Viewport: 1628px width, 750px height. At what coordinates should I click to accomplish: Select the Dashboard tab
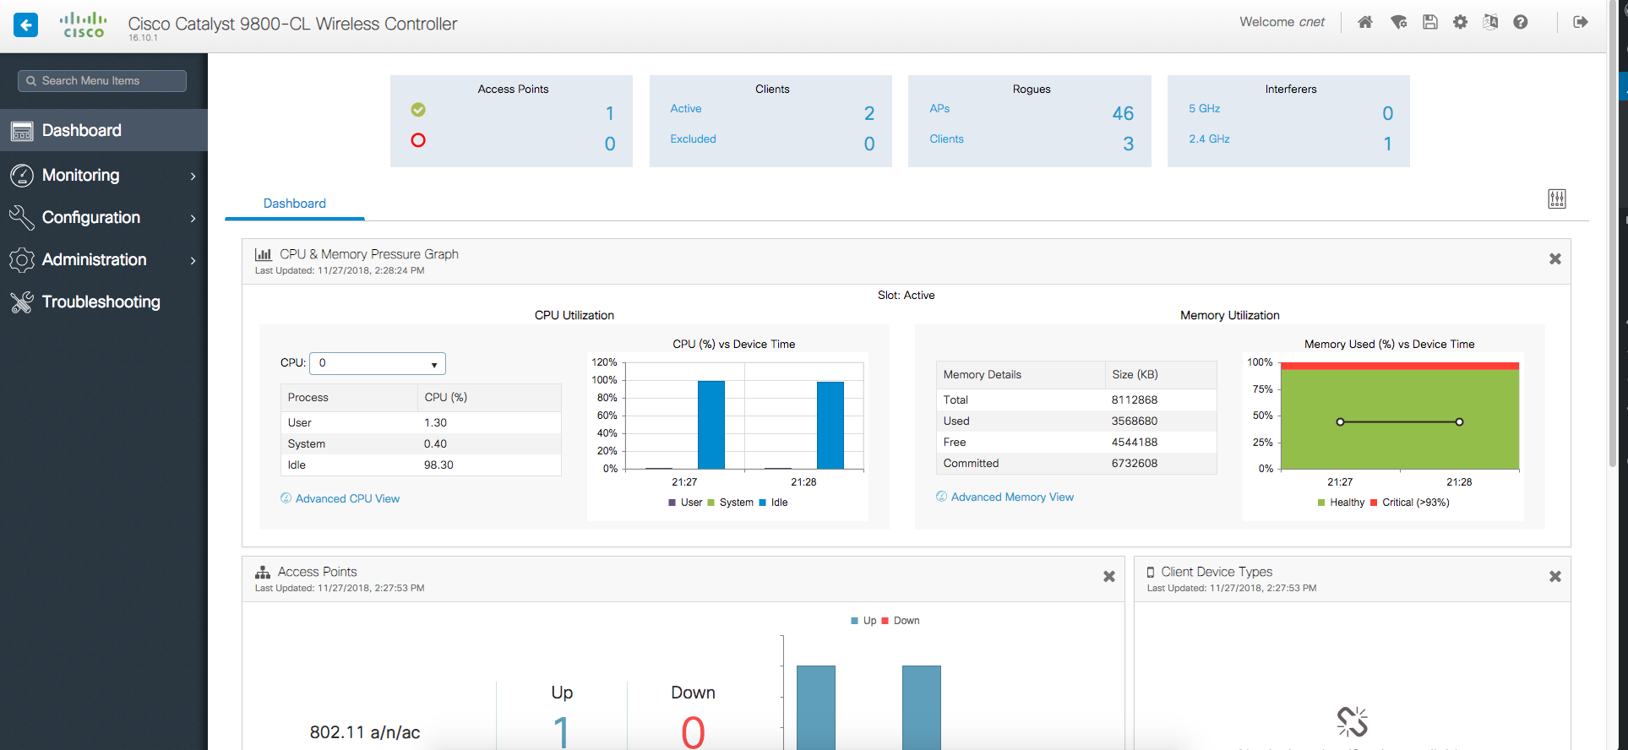[295, 204]
